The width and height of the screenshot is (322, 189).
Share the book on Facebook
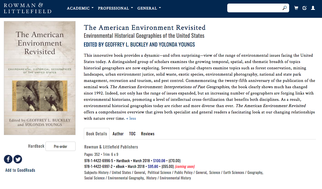pyautogui.click(x=8, y=159)
